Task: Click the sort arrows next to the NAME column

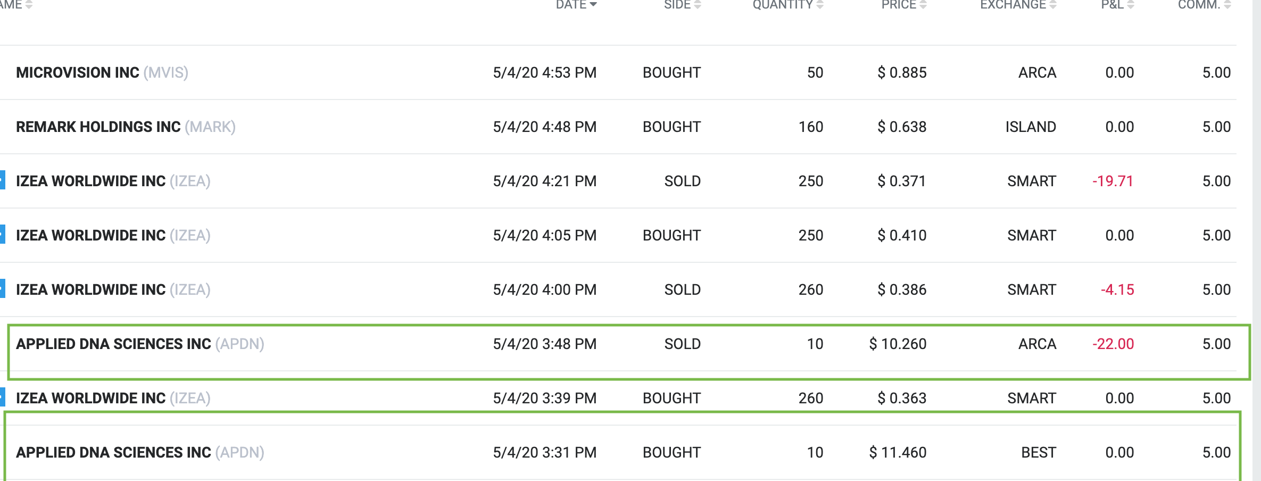Action: [29, 5]
